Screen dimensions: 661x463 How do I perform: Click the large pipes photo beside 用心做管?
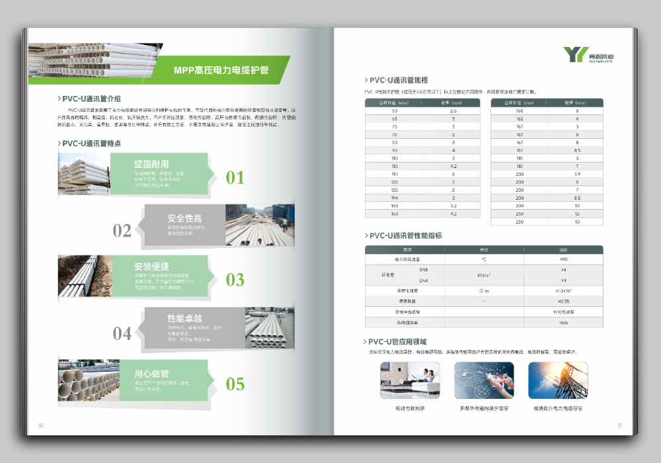(x=89, y=380)
